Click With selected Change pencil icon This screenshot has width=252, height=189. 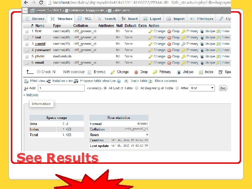113,72
